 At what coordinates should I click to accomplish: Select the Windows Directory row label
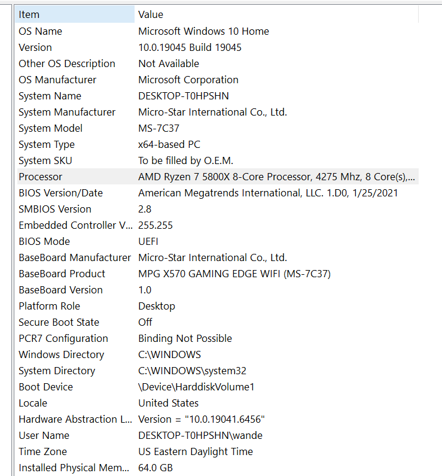[x=62, y=354]
